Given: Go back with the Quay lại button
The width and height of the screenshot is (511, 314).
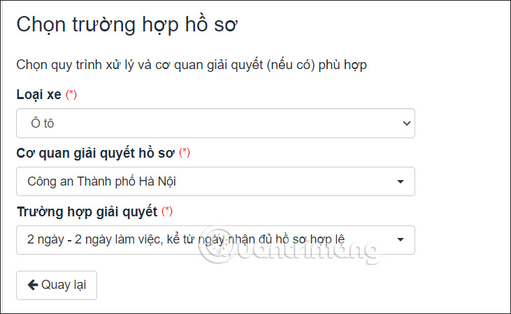Looking at the screenshot, I should [x=57, y=285].
